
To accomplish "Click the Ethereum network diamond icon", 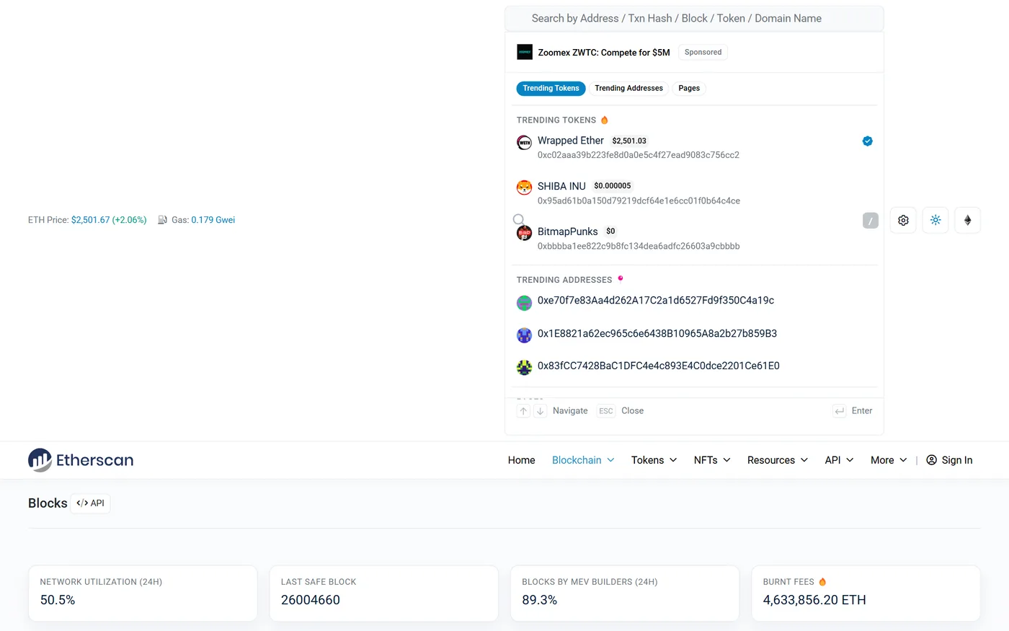I will tap(968, 220).
